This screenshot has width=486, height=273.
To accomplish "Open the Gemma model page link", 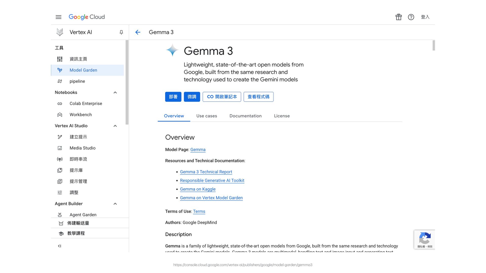I will click(x=198, y=150).
